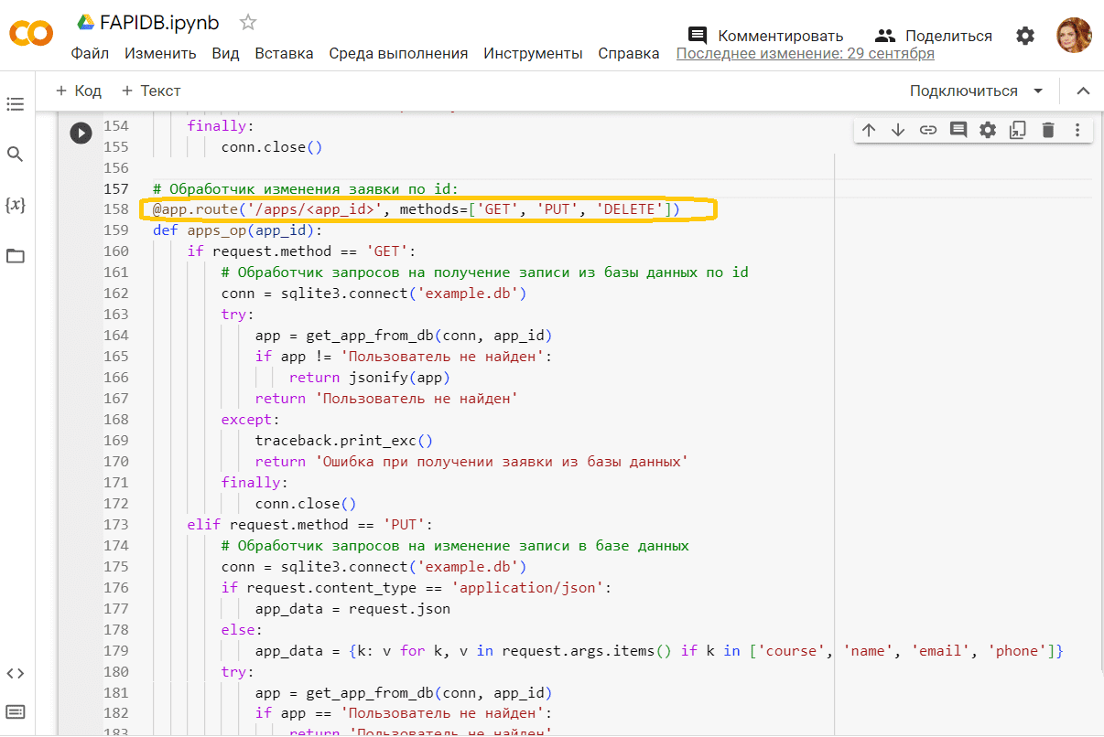
Task: Click the Комментировать button
Action: (x=765, y=36)
